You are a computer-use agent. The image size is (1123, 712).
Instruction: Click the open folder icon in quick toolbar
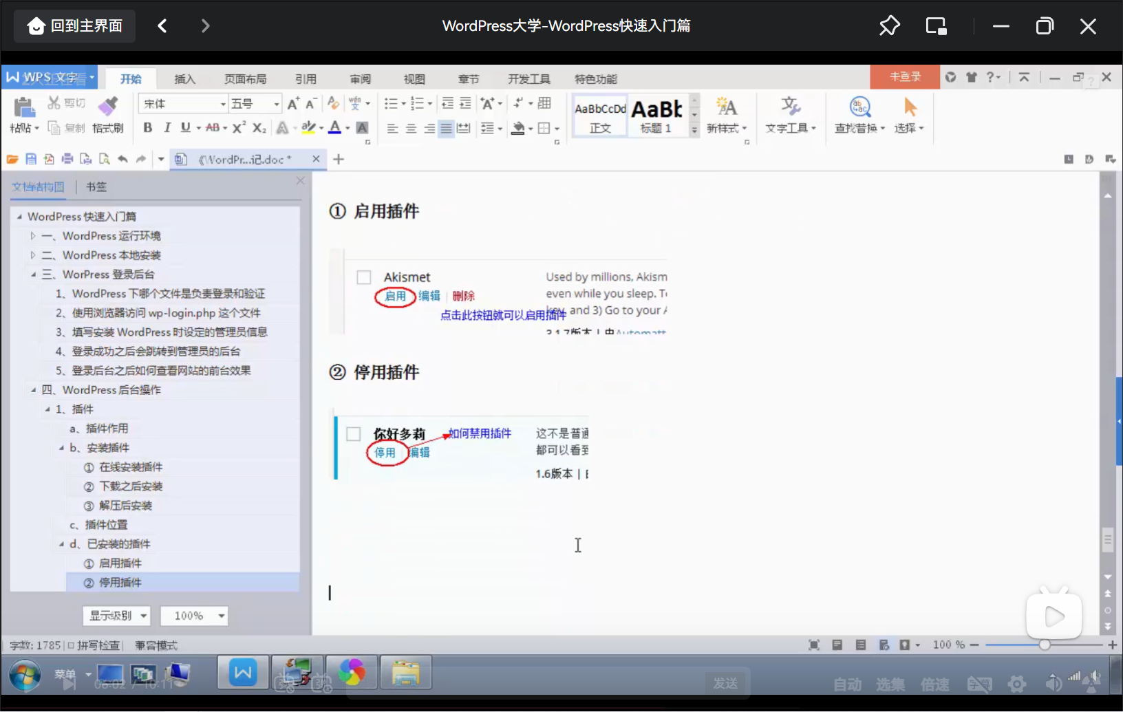click(12, 160)
